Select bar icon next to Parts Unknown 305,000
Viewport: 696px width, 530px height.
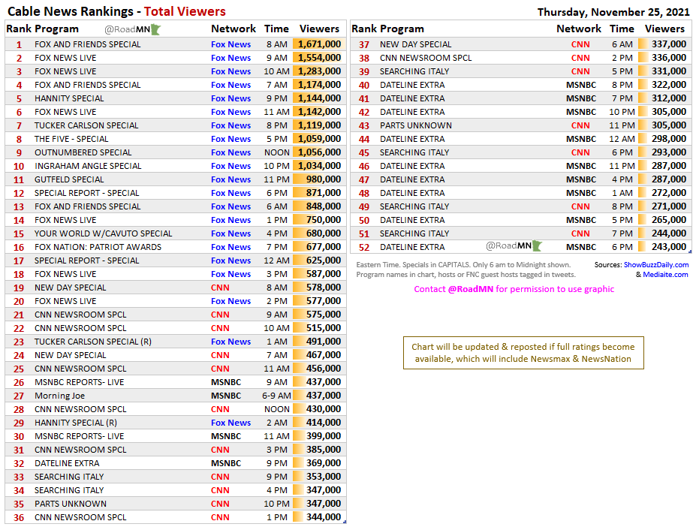(x=642, y=125)
